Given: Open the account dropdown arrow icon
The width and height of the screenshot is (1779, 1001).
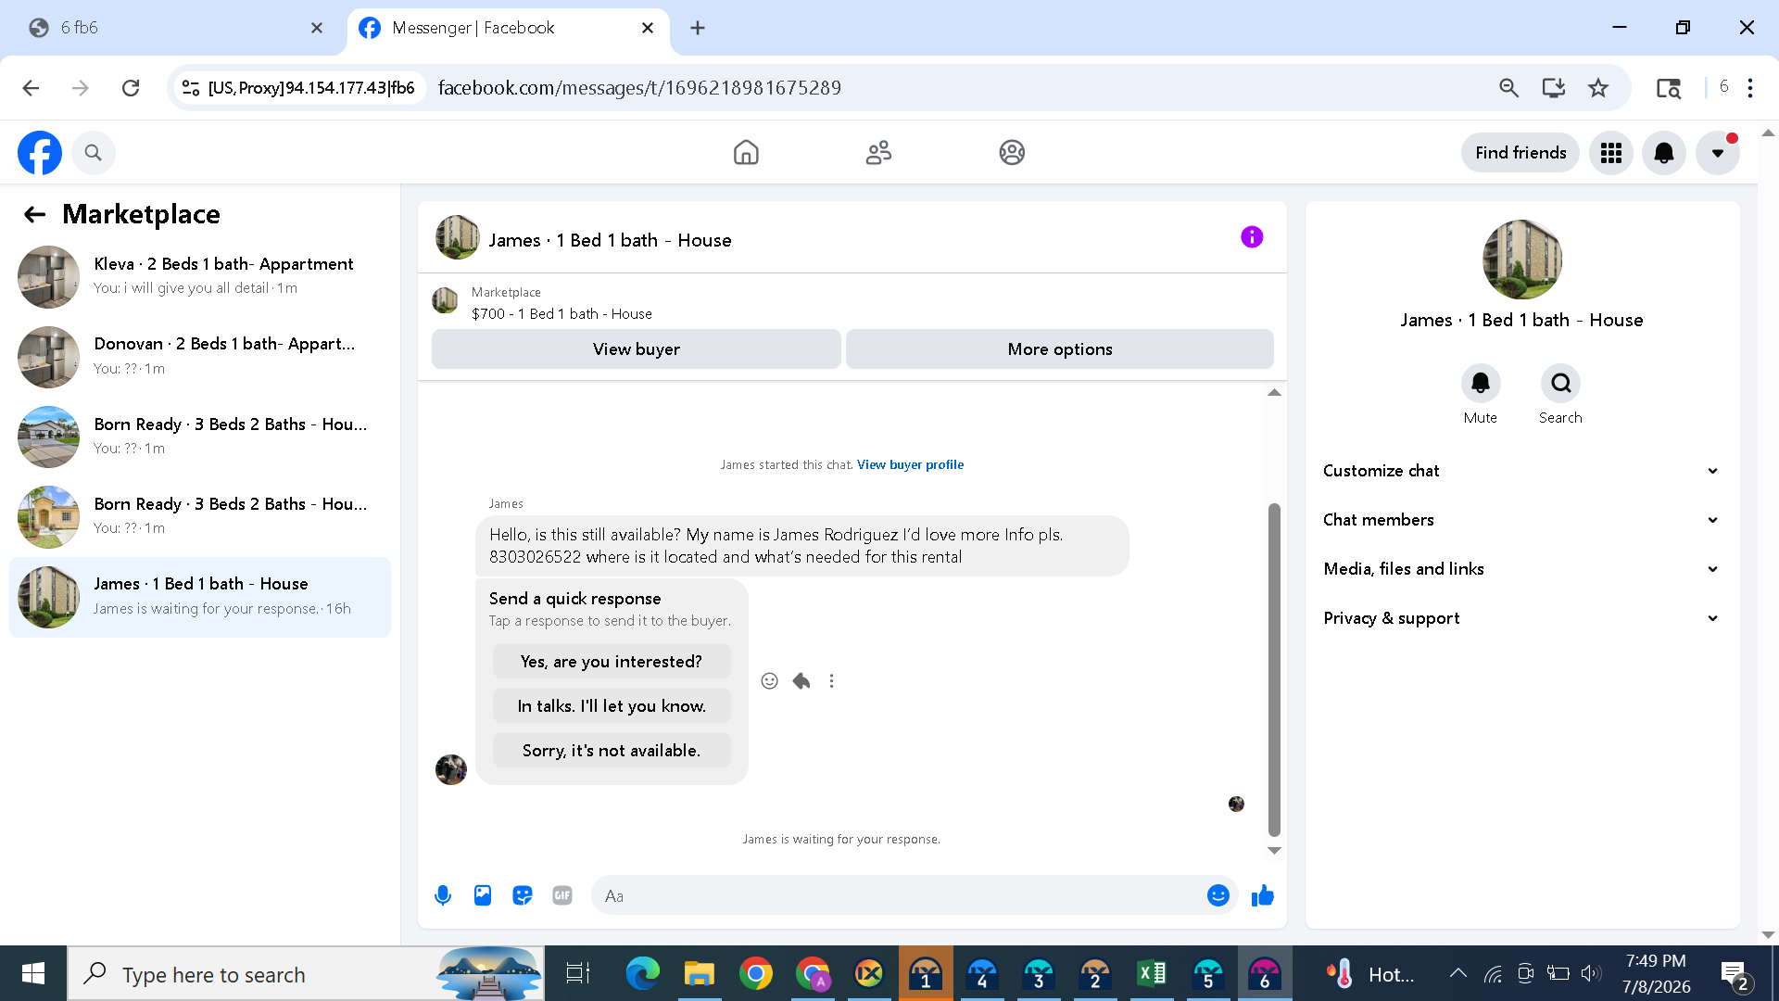Looking at the screenshot, I should coord(1717,153).
